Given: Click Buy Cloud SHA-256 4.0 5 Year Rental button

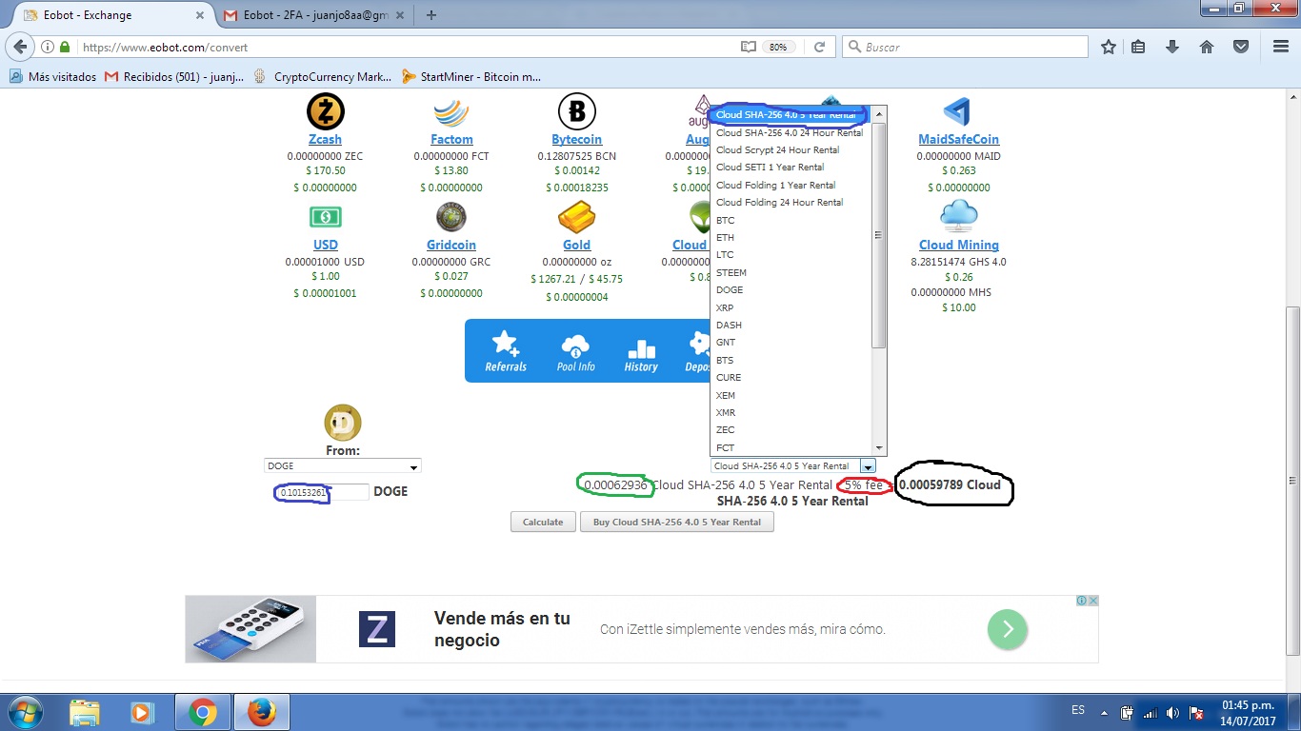Looking at the screenshot, I should 677,522.
